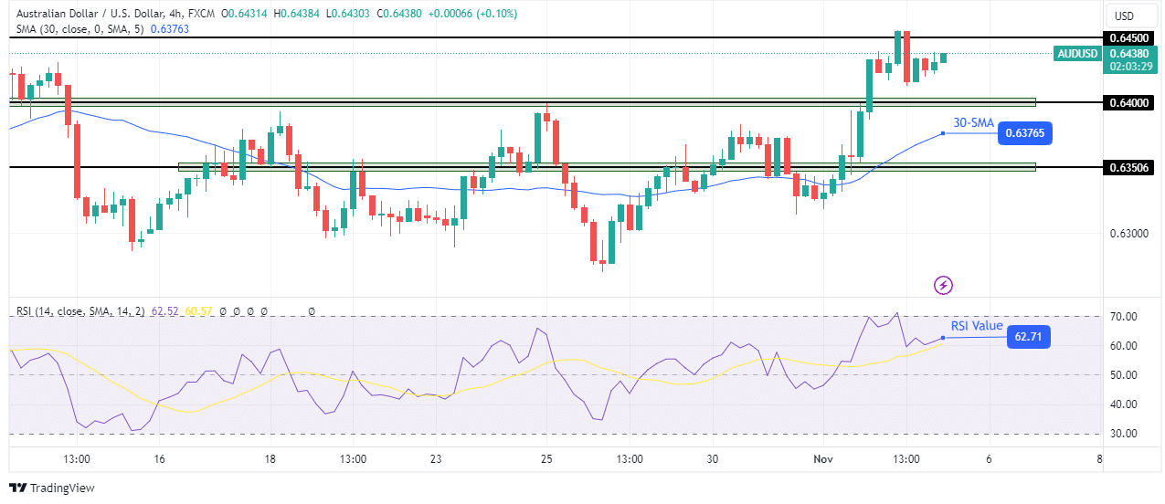Click the Nov date label on time axis

822,458
